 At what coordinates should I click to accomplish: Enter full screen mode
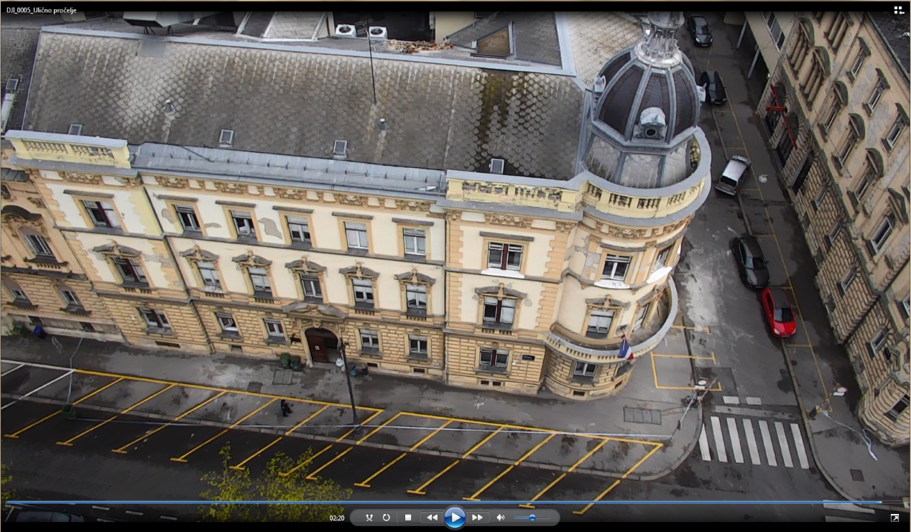(x=894, y=518)
